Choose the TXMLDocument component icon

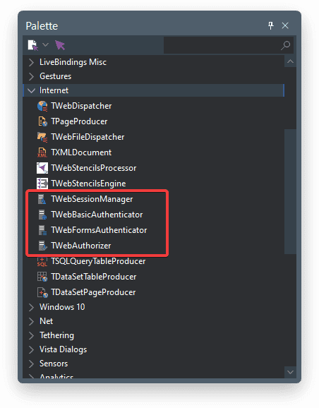(x=42, y=152)
